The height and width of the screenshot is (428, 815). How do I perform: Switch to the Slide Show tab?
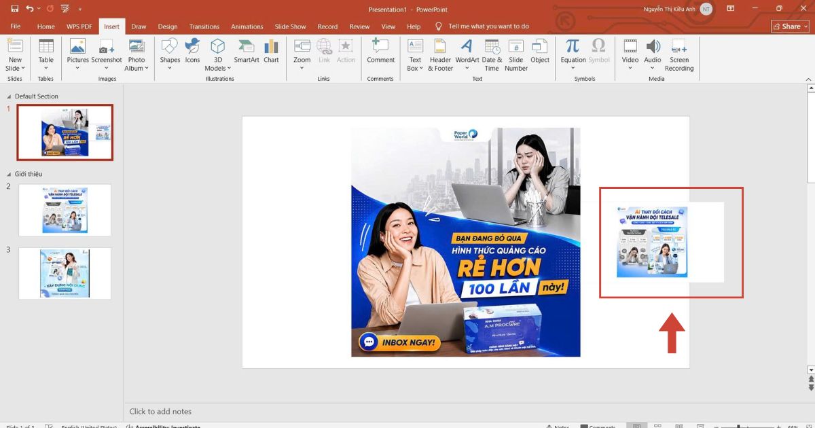click(x=290, y=26)
